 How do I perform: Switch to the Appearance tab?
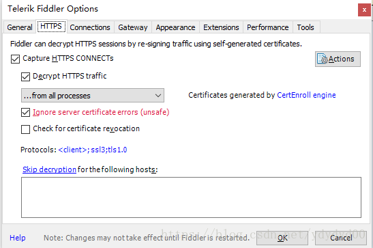pyautogui.click(x=175, y=27)
